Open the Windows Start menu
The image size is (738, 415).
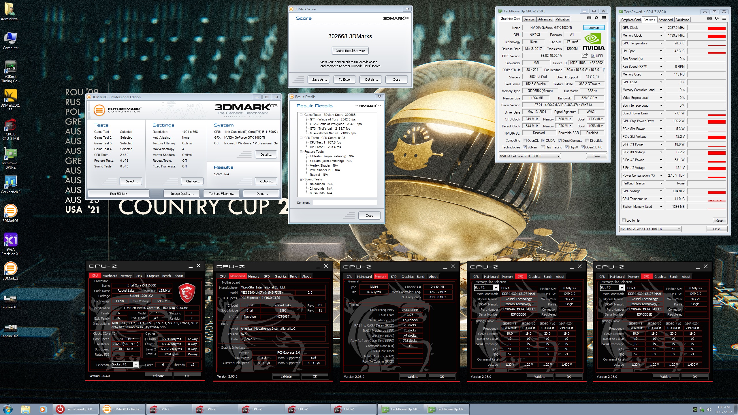(x=7, y=409)
